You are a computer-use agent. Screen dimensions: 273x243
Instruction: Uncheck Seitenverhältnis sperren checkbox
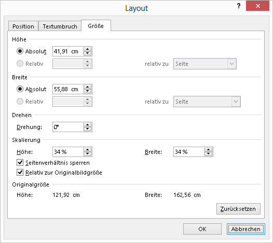coord(20,163)
